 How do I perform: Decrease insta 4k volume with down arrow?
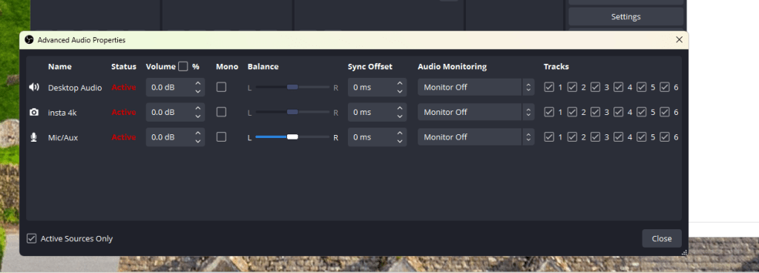[197, 116]
